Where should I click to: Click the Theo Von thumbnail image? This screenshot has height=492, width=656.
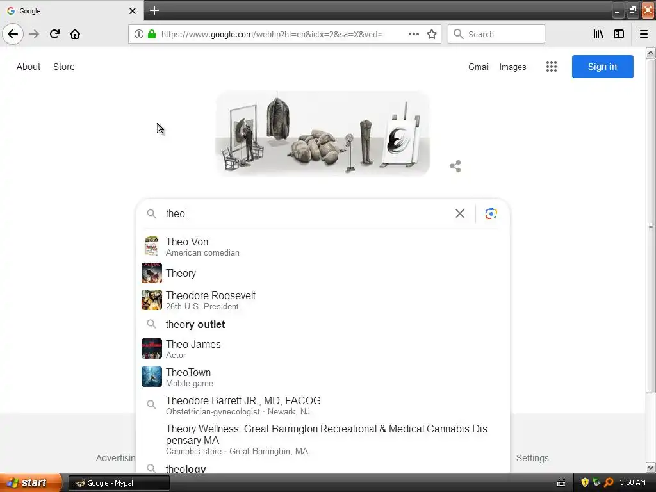[151, 246]
